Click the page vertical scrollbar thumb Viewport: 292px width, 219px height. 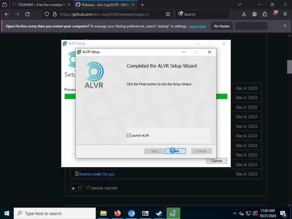click(x=290, y=67)
